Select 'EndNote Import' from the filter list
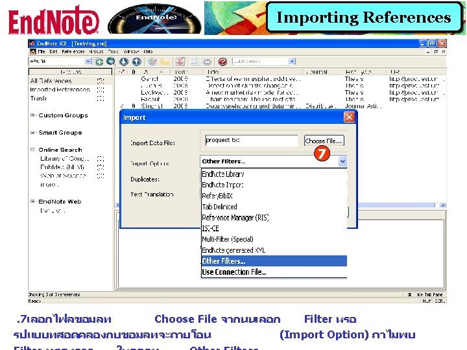Viewport: 467px width, 350px height. [274, 185]
